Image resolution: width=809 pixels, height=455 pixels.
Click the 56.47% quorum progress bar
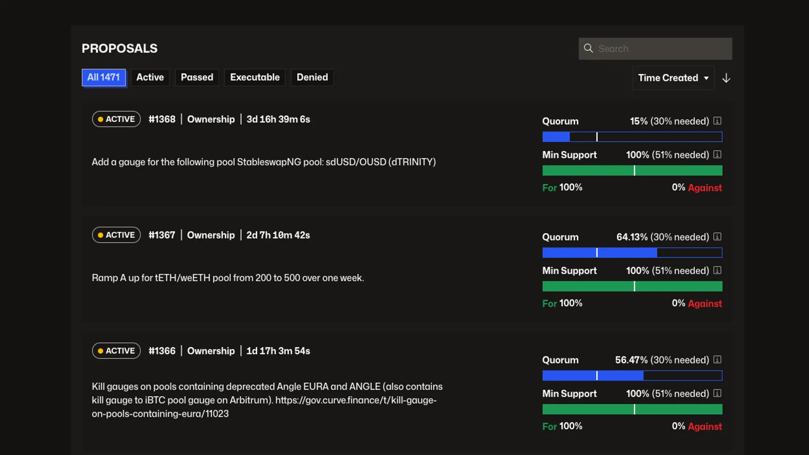(x=632, y=375)
